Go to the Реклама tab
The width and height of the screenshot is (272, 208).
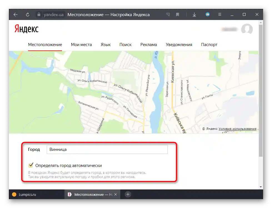tap(148, 45)
